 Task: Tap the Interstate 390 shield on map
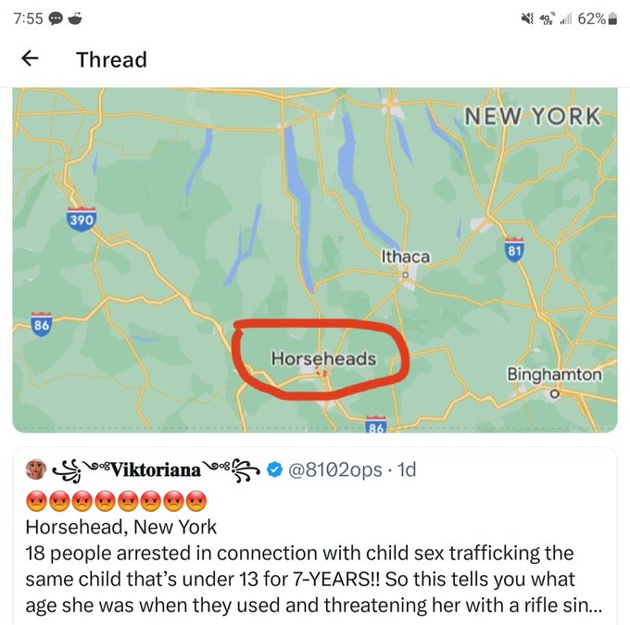(x=83, y=219)
